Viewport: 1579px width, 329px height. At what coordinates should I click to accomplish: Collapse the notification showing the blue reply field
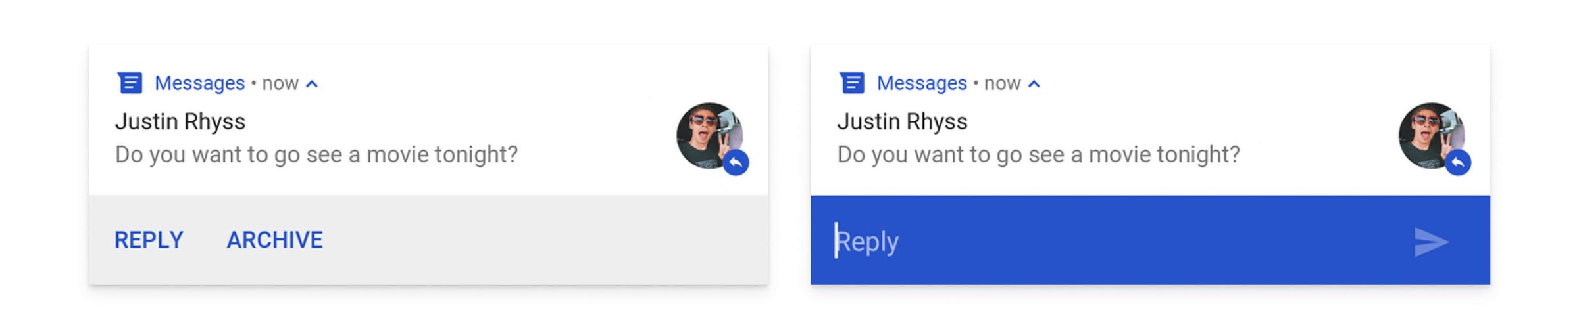[1034, 84]
